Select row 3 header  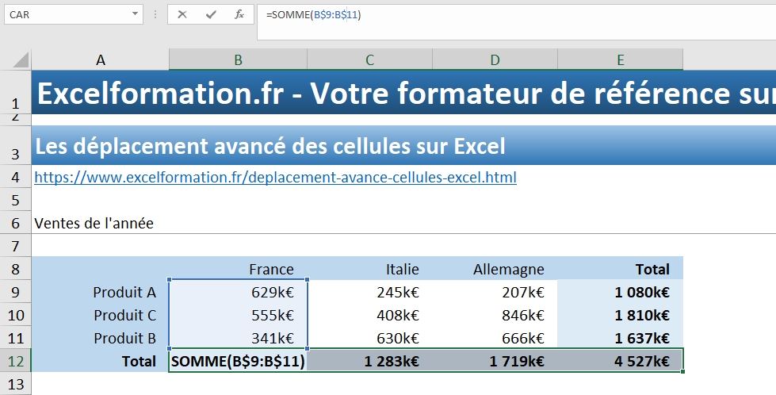(x=15, y=145)
